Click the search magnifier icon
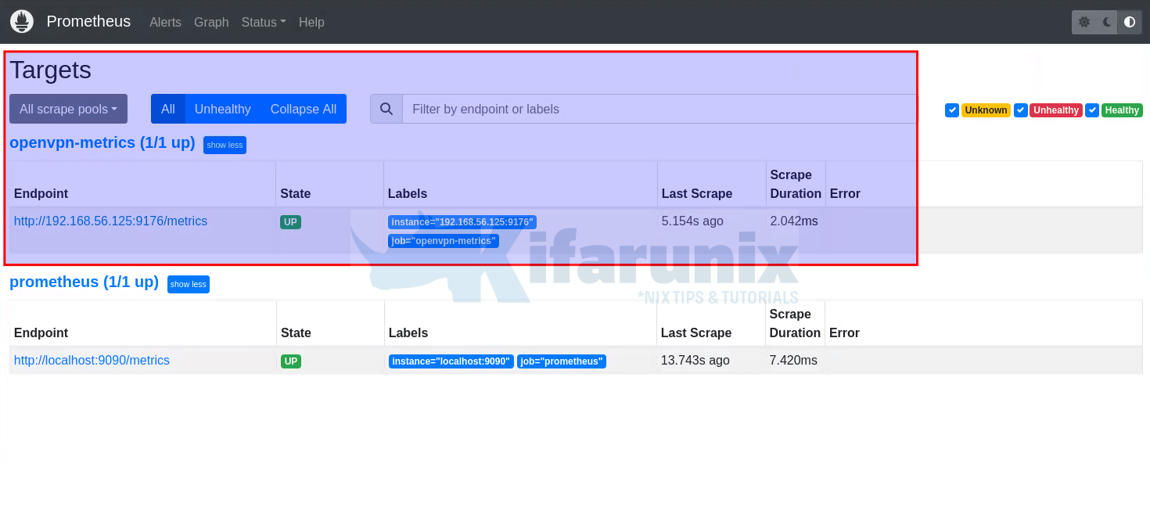Screen dimensions: 1150x514 (x=386, y=109)
